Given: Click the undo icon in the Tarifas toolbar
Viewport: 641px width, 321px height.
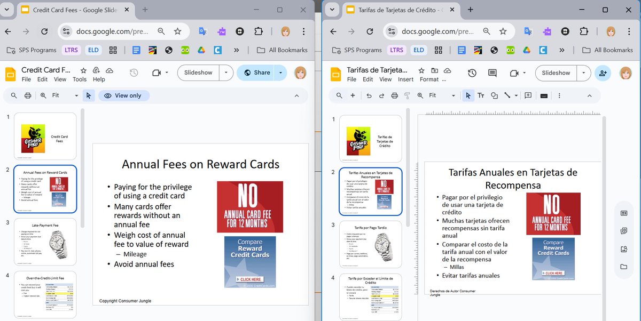Looking at the screenshot, I should (369, 95).
